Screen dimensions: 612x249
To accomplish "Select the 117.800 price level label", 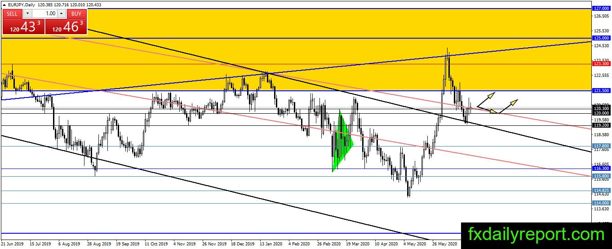I will point(601,146).
